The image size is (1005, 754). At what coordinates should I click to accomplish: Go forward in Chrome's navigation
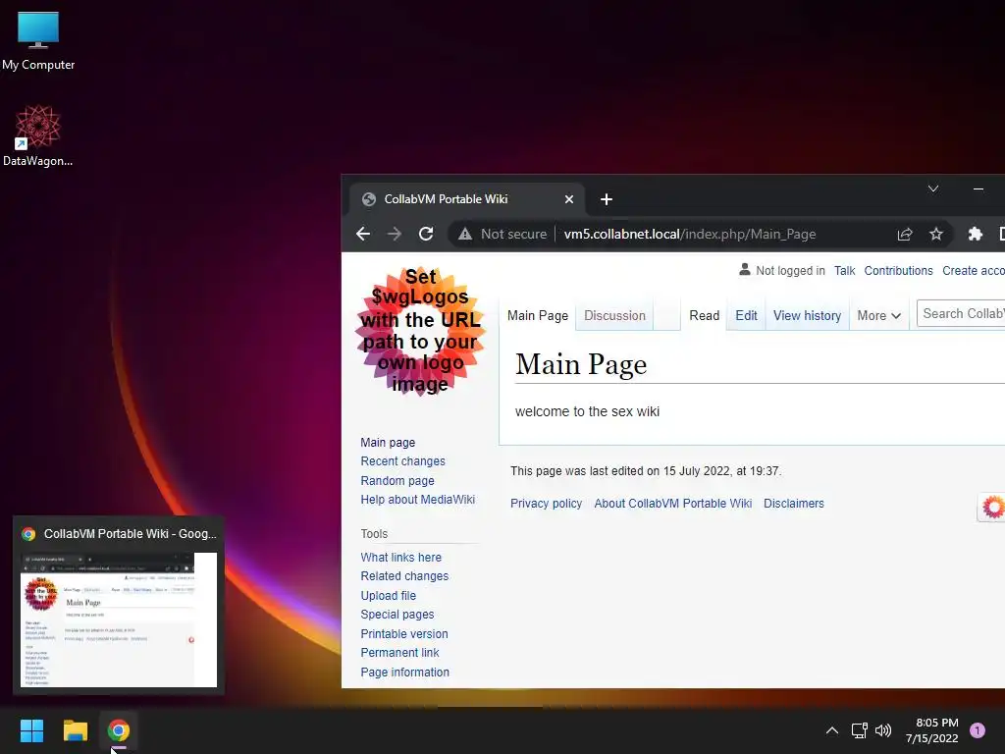click(x=395, y=234)
